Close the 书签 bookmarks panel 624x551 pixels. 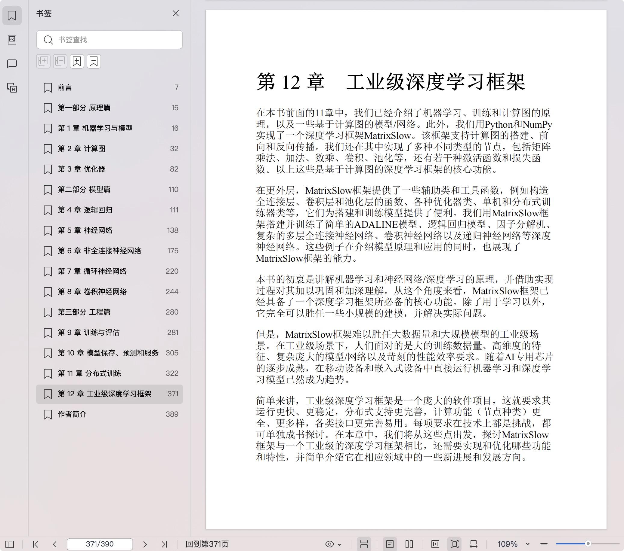(x=175, y=14)
